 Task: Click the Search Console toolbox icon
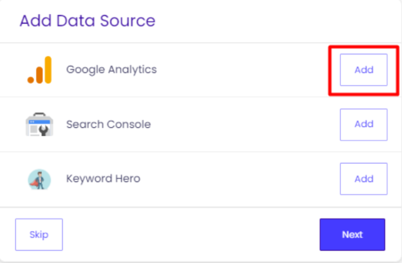point(40,124)
